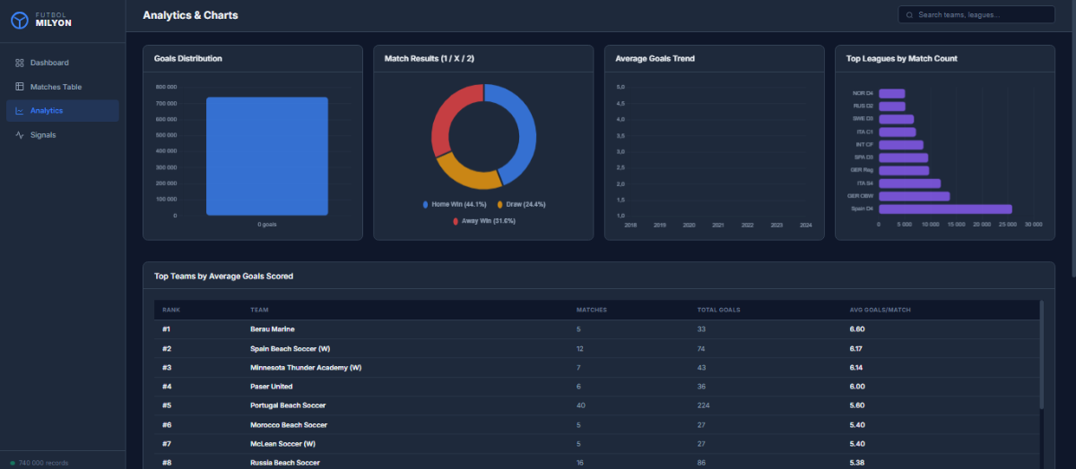Click the Signals pulse icon in sidebar

pos(20,135)
